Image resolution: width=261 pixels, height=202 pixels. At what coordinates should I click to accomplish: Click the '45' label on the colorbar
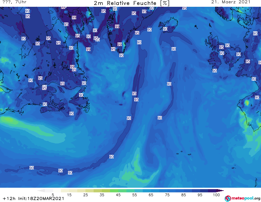point(118,195)
